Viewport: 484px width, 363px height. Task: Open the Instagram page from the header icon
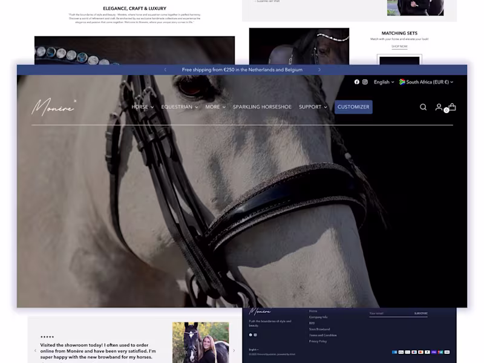[x=365, y=82]
